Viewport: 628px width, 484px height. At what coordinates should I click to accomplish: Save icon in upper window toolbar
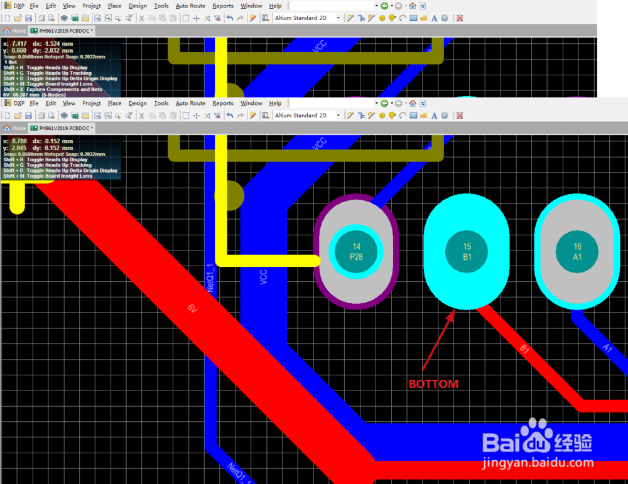(28, 18)
